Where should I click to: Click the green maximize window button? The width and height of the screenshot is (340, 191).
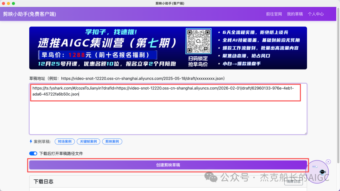(14, 3)
